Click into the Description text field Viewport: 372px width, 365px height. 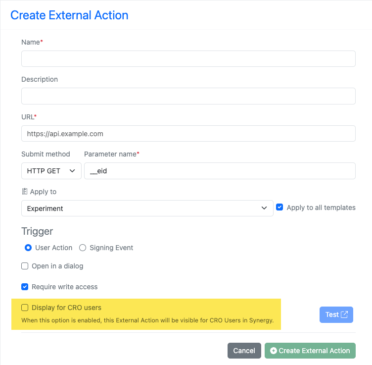tap(188, 96)
